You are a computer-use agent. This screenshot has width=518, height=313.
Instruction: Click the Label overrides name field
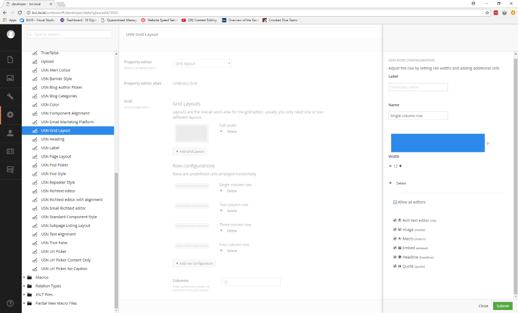418,87
